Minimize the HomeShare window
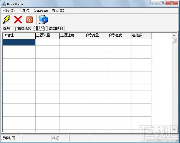 pos(154,3)
